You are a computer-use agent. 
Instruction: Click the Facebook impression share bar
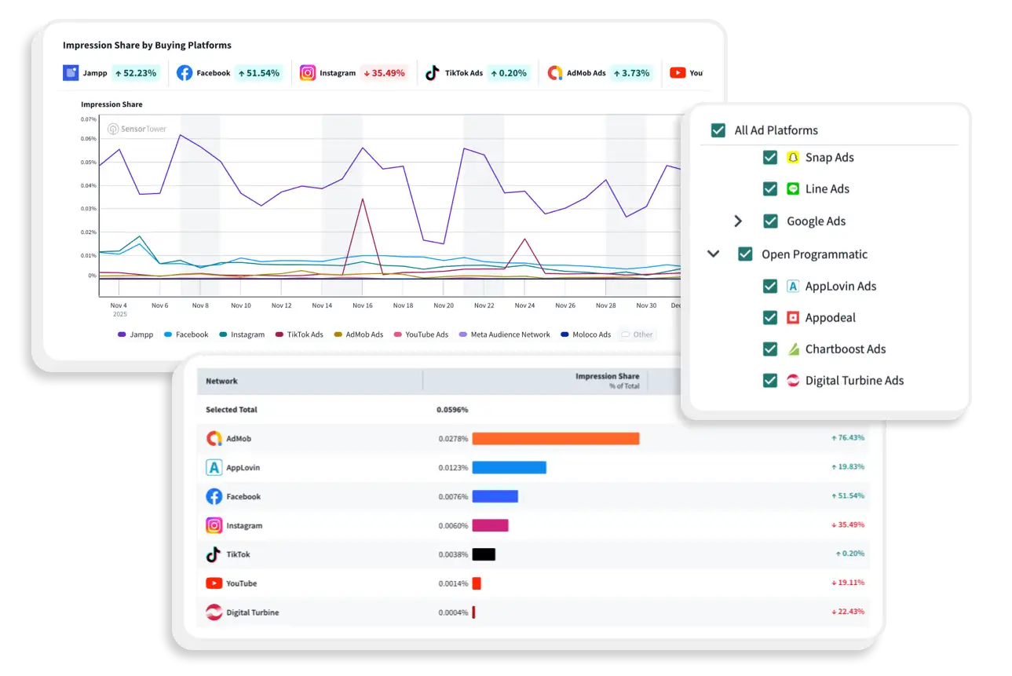pyautogui.click(x=495, y=496)
